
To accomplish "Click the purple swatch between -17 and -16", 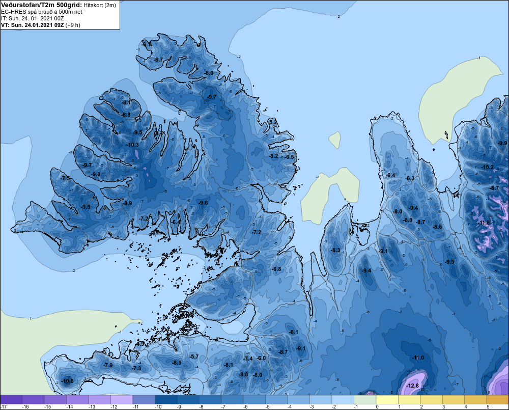I will coord(11,400).
